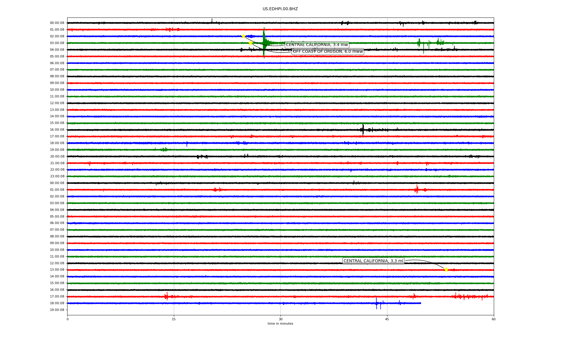Click the topmost 00:00:08 time label
The height and width of the screenshot is (350, 561).
coord(57,23)
